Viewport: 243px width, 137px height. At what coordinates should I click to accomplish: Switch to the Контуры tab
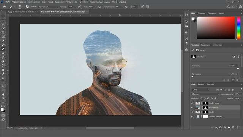coord(210,84)
